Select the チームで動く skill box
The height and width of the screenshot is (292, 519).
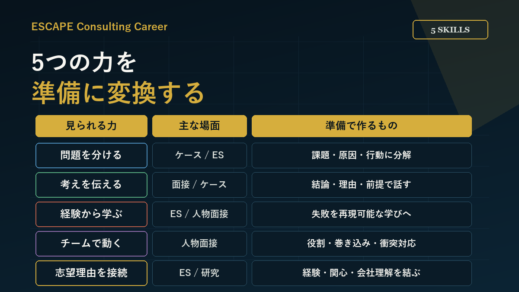(91, 244)
